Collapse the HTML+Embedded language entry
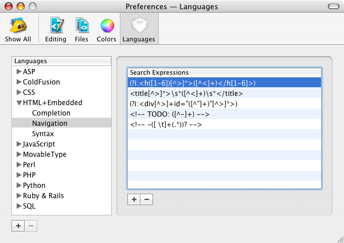 (19, 103)
